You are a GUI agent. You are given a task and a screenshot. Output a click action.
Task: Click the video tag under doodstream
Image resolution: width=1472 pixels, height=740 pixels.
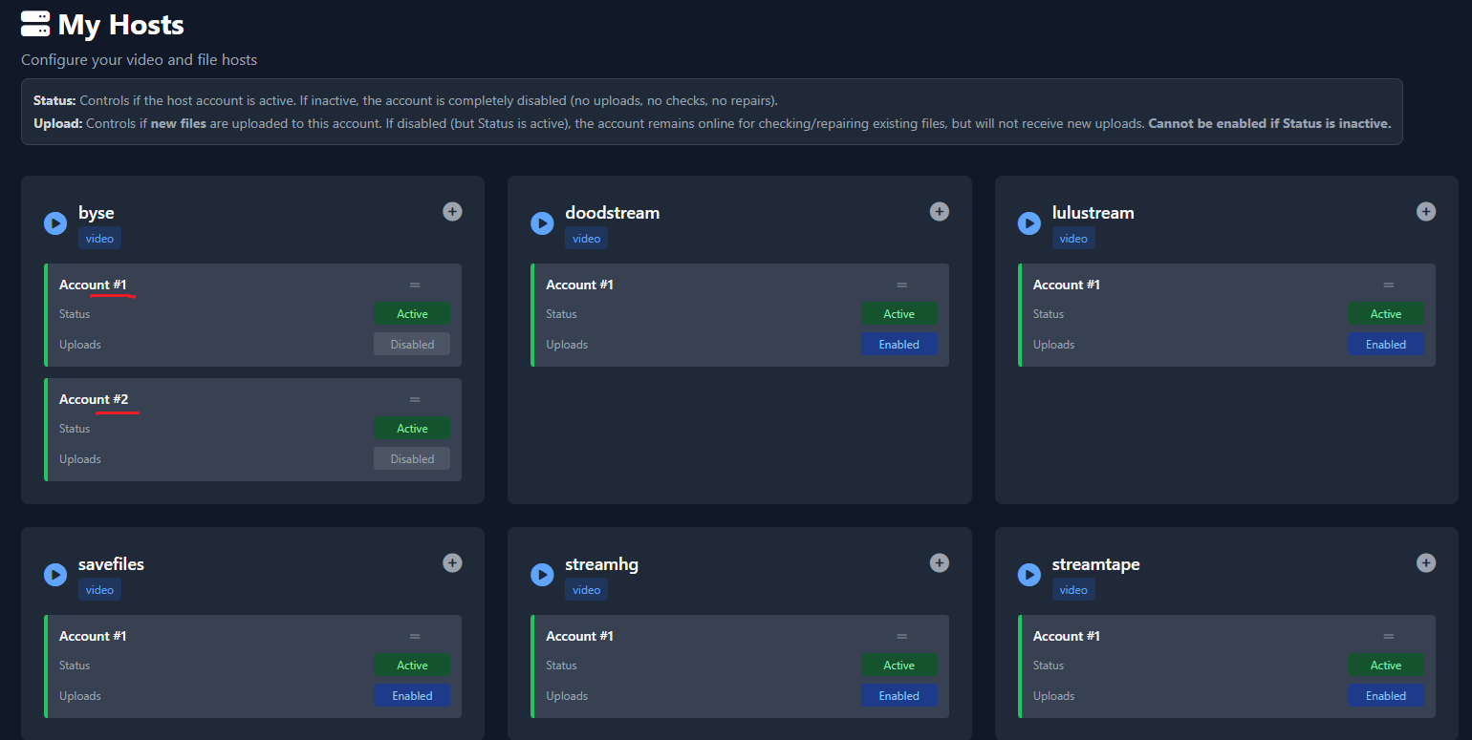(586, 239)
